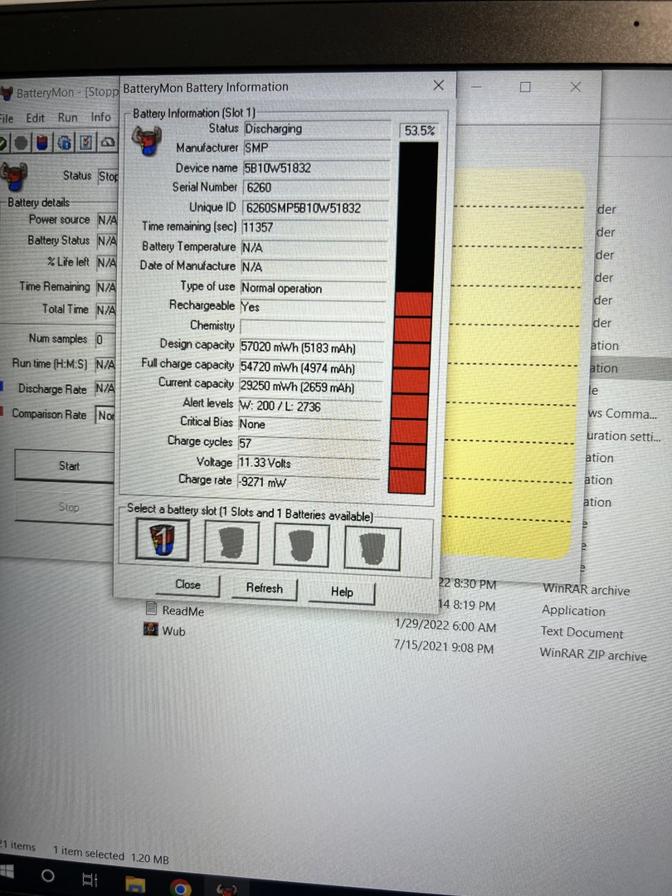This screenshot has height=896, width=672.
Task: Click the grey stop octagon toolbar icon
Action: (22, 143)
